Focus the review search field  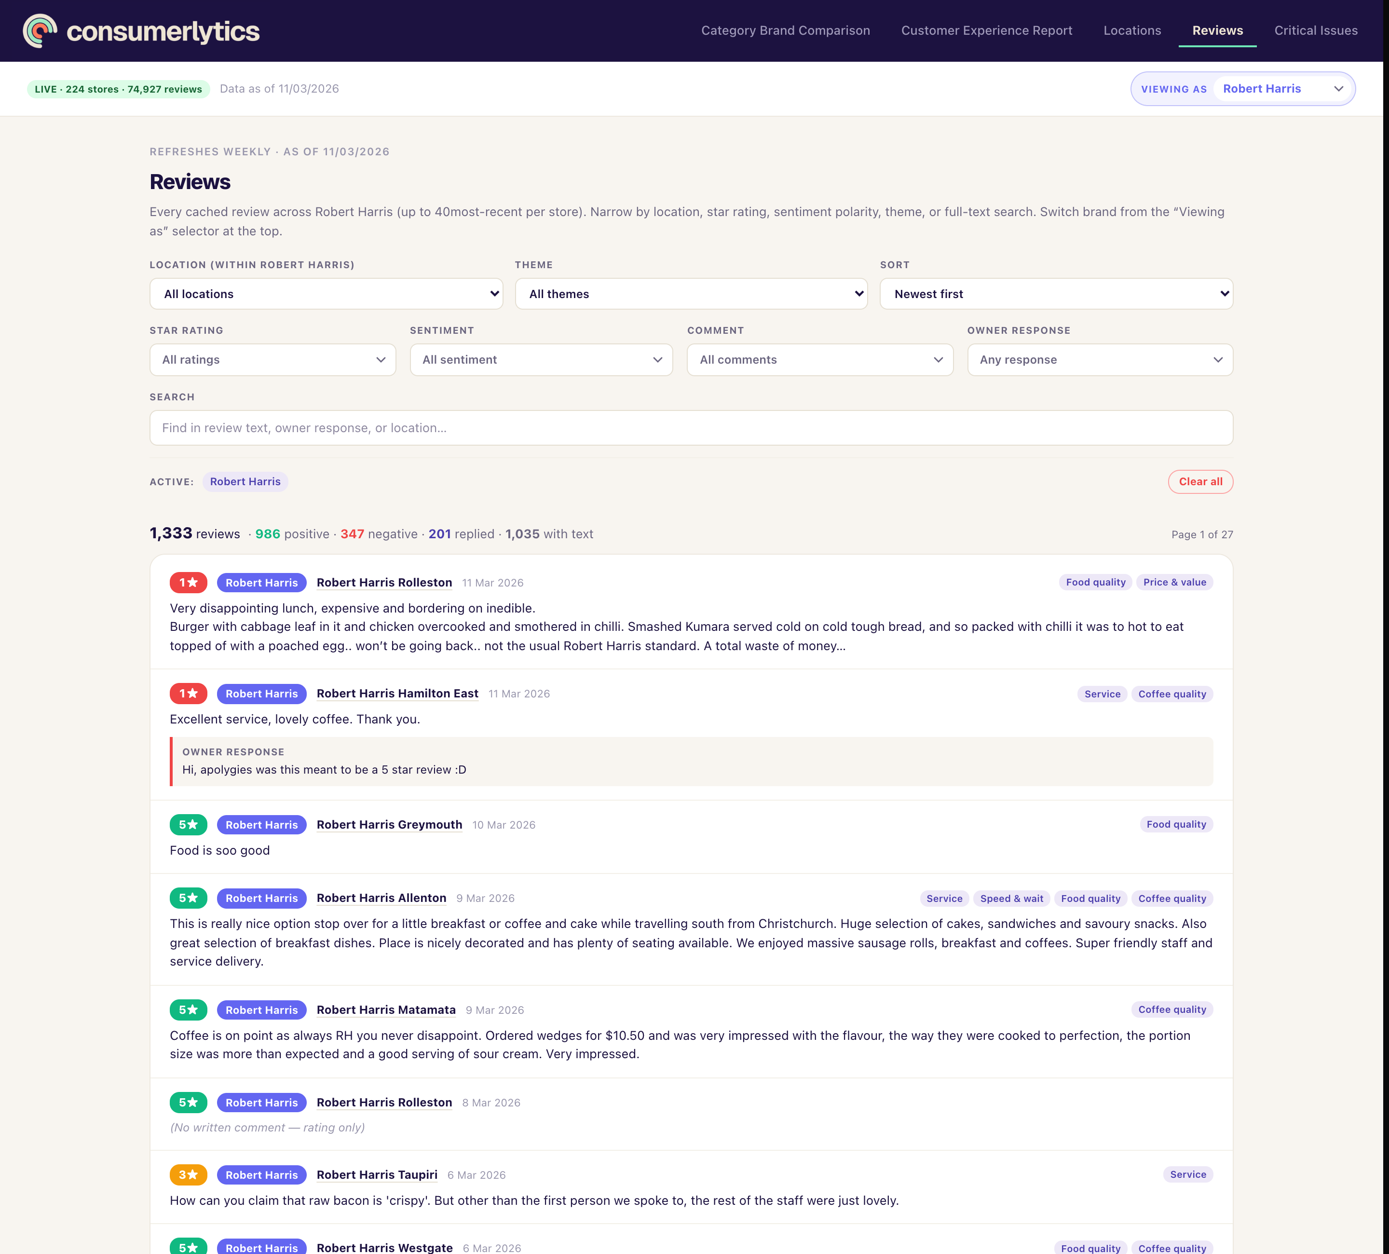tap(691, 428)
